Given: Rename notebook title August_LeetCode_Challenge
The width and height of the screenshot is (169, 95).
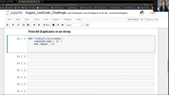Looking at the screenshot, I should pos(46,13).
